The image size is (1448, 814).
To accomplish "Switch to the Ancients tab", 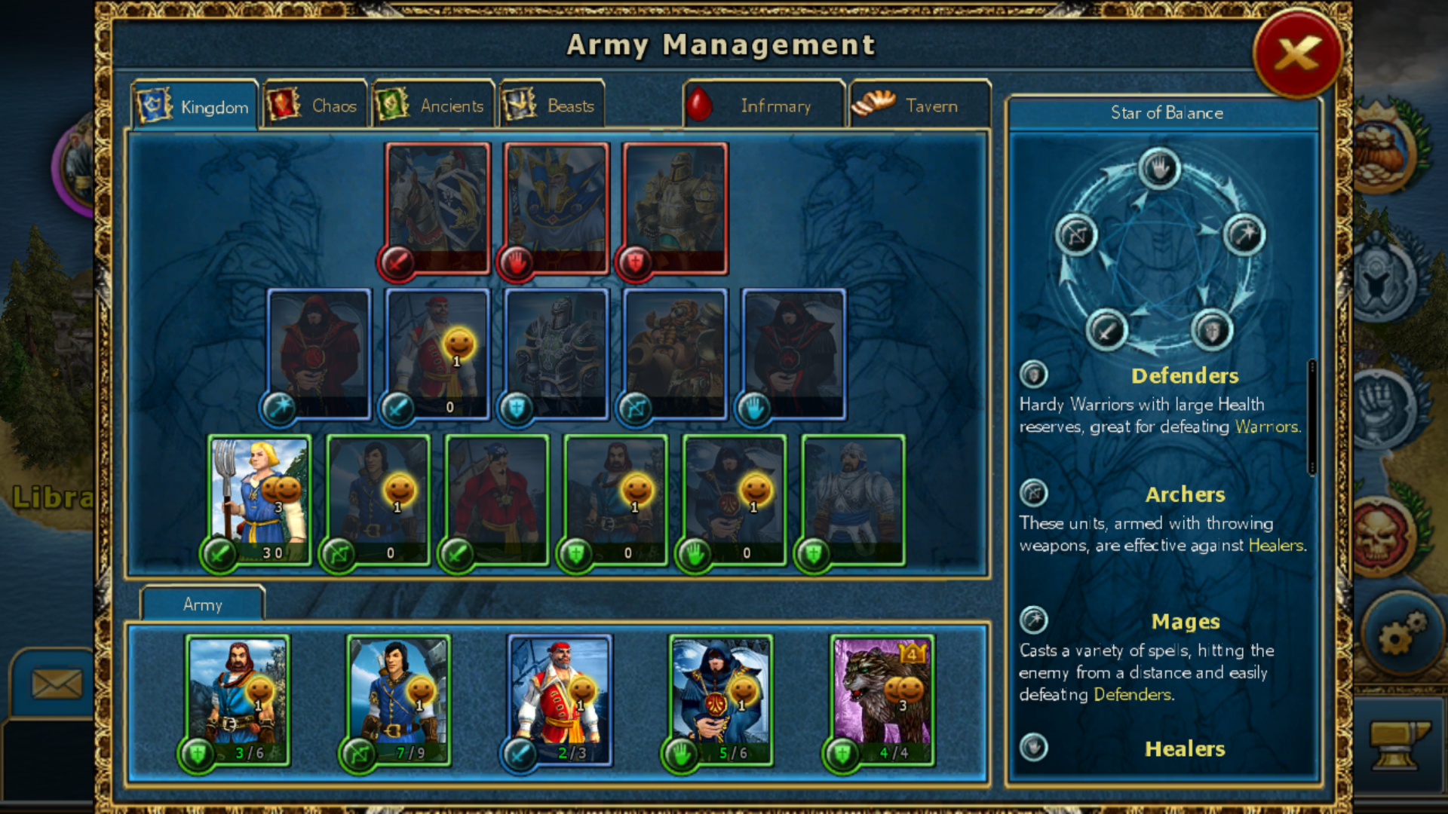I will click(433, 105).
